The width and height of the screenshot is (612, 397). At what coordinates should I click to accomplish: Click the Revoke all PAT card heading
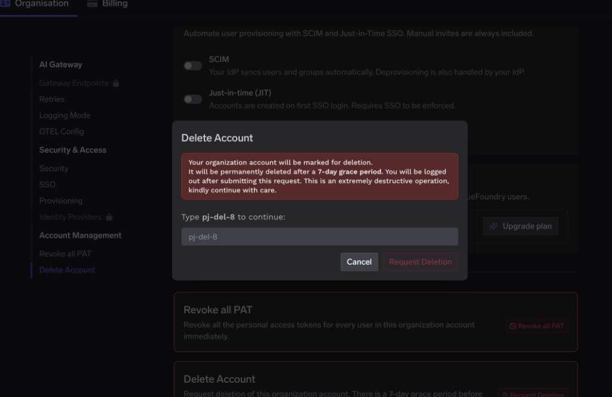pyautogui.click(x=218, y=310)
